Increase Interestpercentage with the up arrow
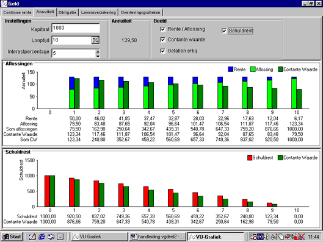Image resolution: width=323 pixels, height=242 pixels. pos(98,52)
